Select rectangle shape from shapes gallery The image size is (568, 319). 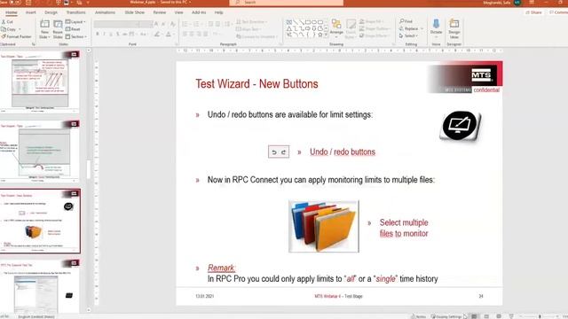tap(308, 22)
